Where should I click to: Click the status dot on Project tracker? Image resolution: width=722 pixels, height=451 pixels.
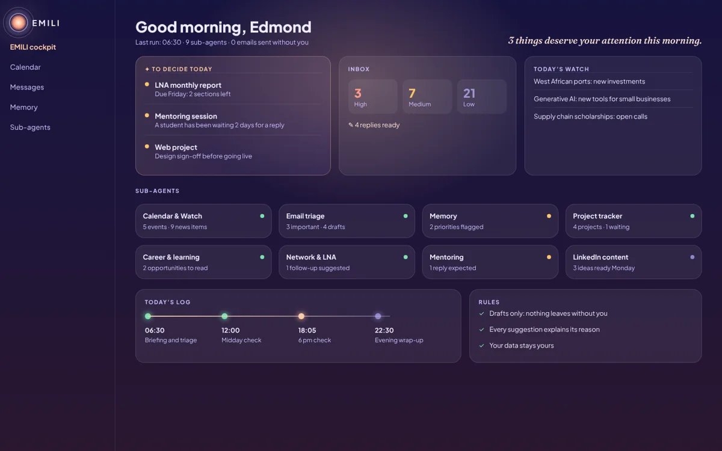click(x=693, y=216)
